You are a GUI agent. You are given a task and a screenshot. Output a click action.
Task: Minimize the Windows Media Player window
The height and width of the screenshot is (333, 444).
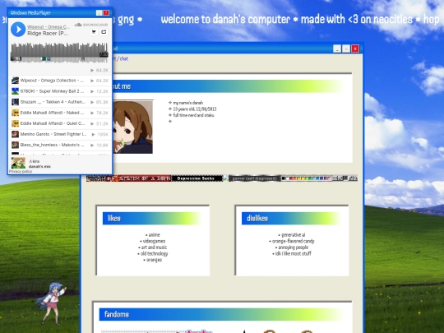click(x=99, y=12)
